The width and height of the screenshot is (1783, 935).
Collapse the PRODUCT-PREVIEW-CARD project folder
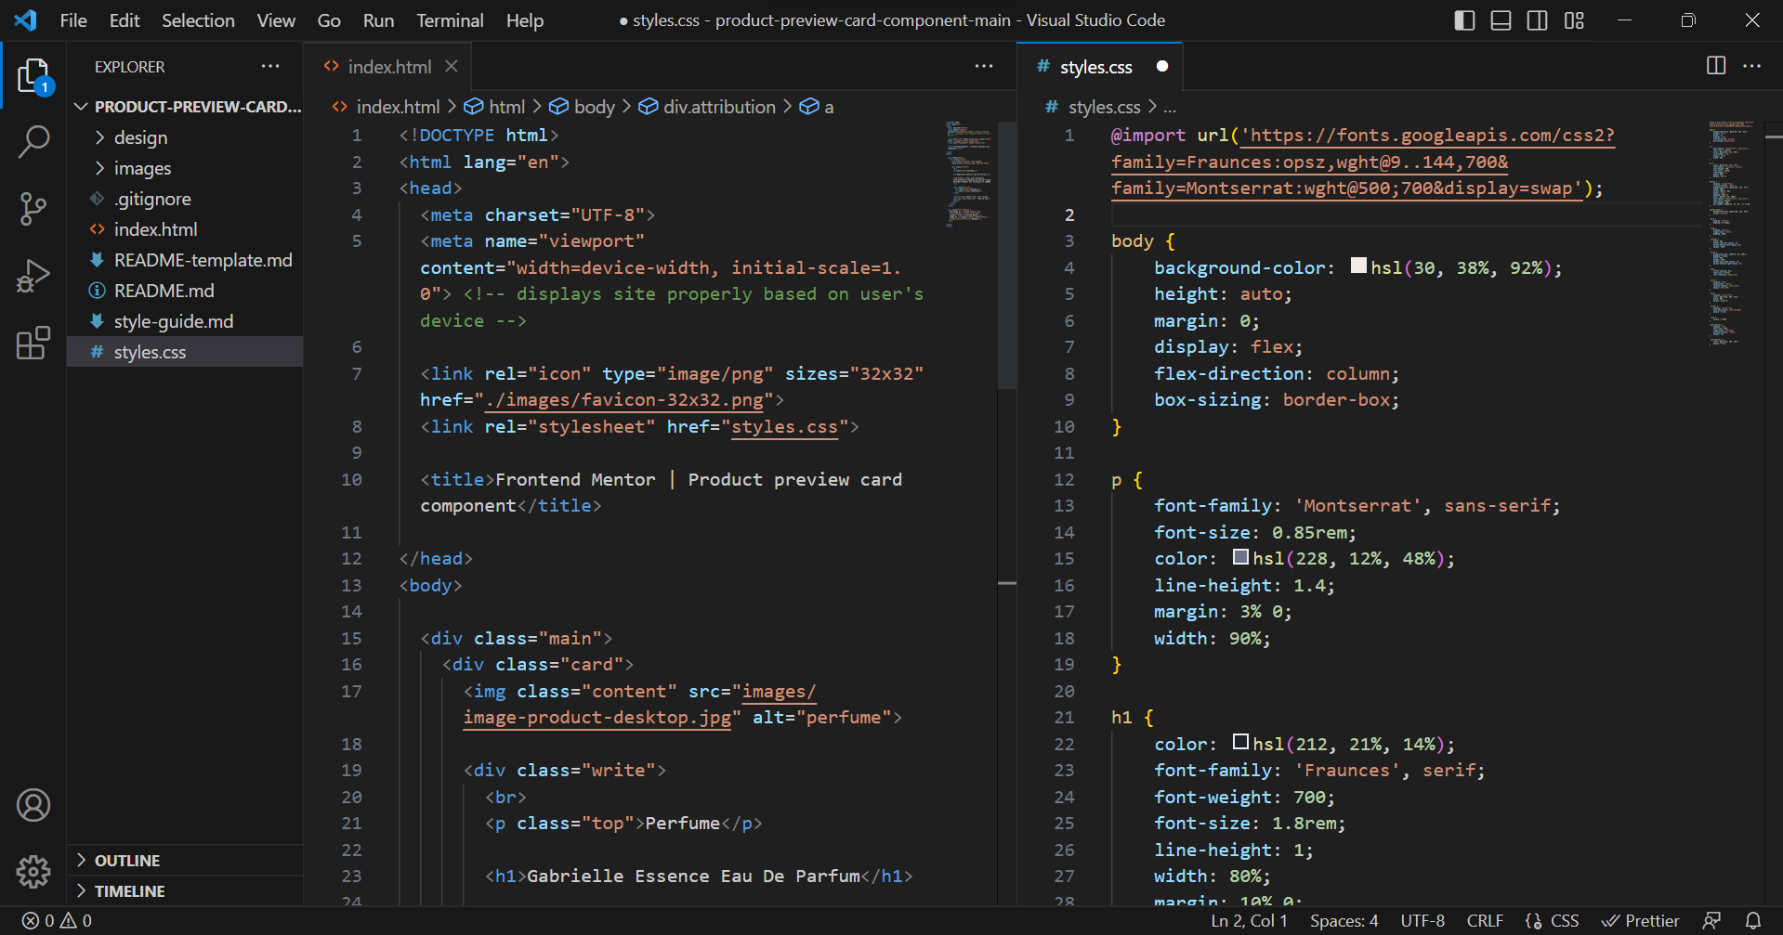coord(186,107)
